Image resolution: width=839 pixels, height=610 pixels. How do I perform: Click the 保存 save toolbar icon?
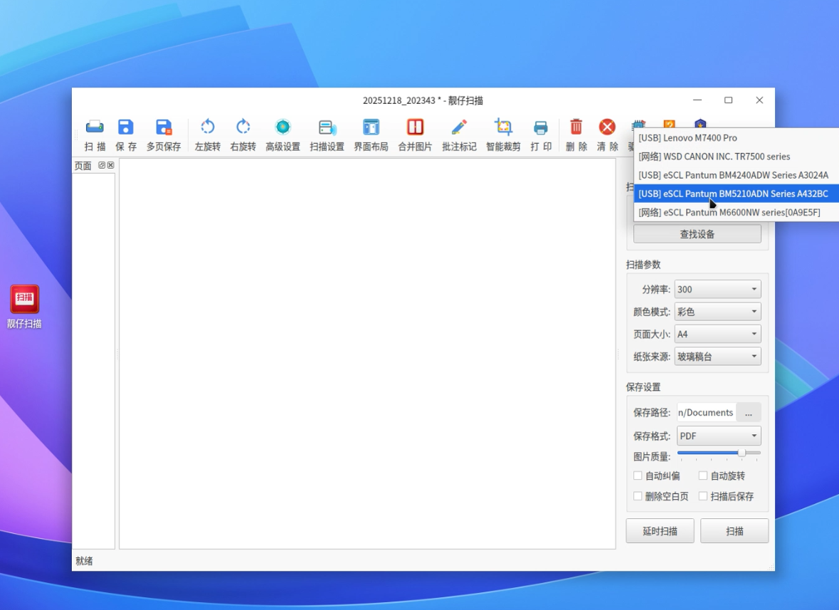click(126, 135)
